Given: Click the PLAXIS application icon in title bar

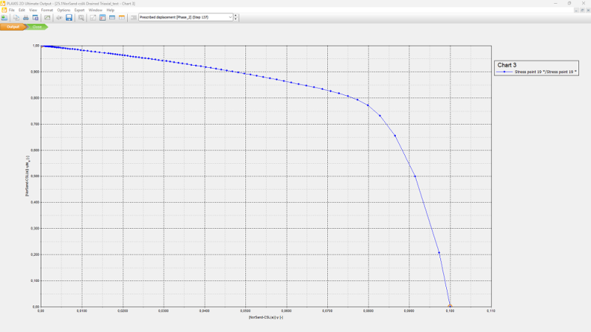Looking at the screenshot, I should (4, 3).
